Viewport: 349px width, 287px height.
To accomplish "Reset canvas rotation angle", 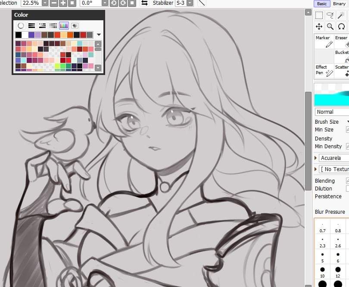I will point(132,3).
